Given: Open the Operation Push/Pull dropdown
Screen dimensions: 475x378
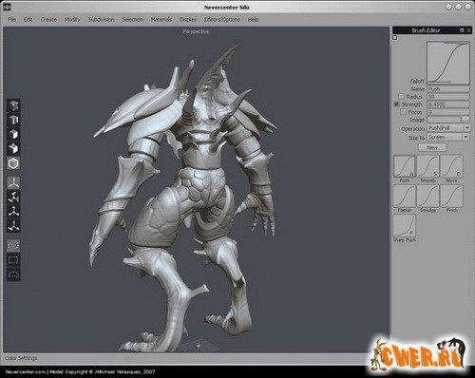Looking at the screenshot, I should (448, 128).
